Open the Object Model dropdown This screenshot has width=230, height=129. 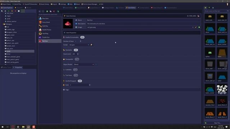tap(84, 64)
